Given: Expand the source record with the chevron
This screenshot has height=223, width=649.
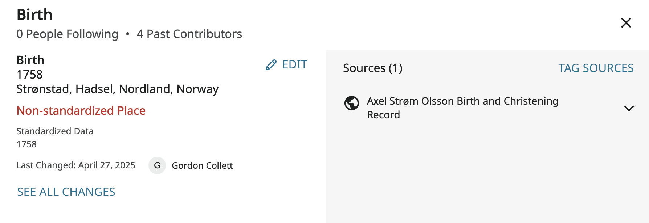Looking at the screenshot, I should [x=629, y=108].
